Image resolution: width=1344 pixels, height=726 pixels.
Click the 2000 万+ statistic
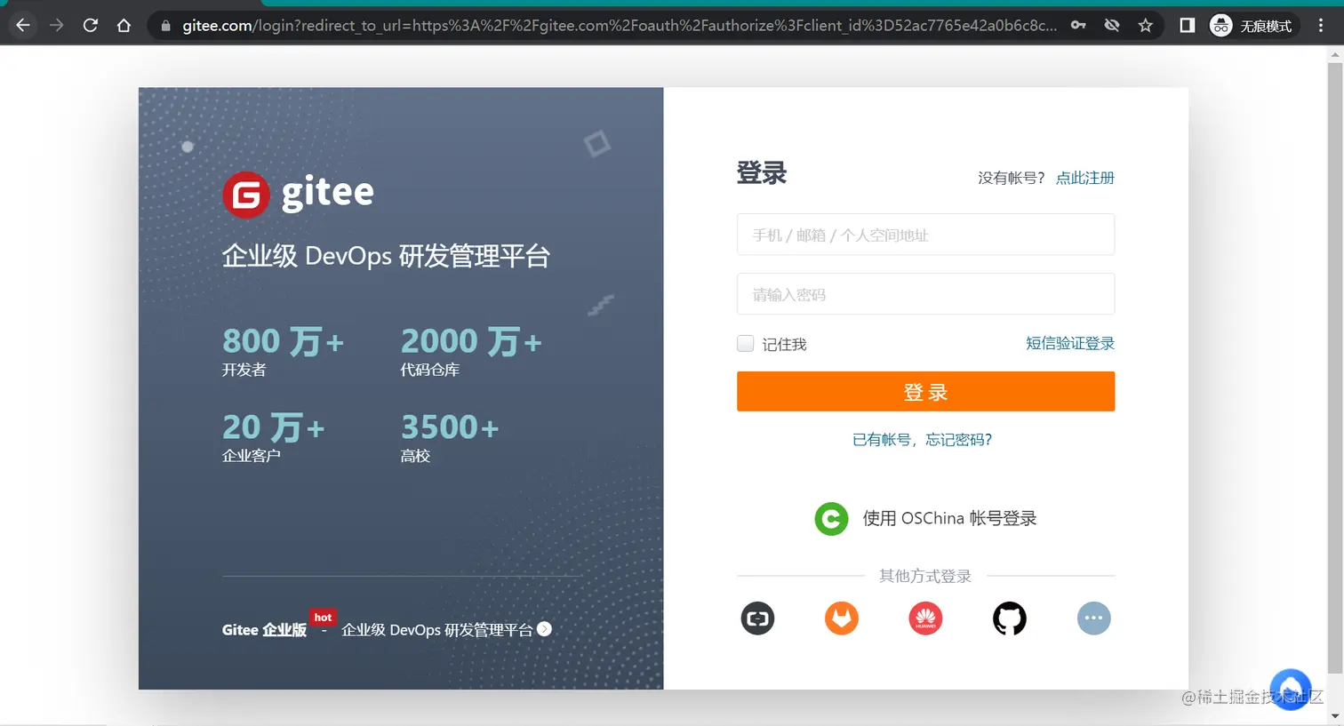[471, 341]
